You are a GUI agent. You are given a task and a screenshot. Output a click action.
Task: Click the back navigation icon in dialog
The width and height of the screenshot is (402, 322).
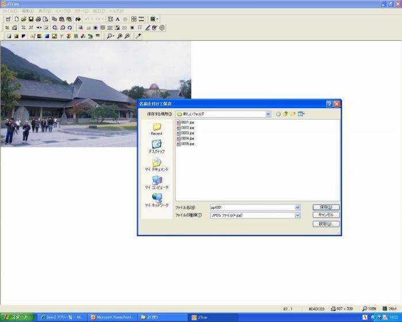[278, 114]
